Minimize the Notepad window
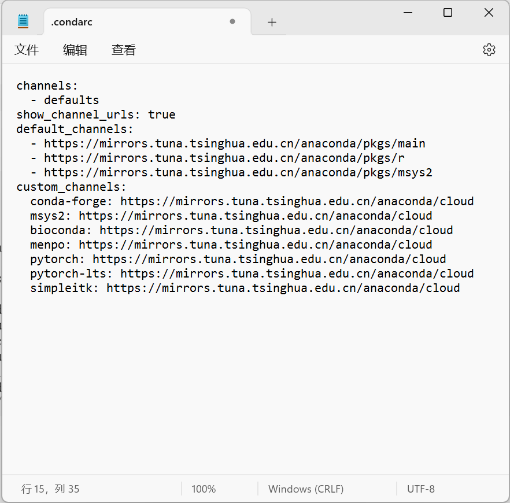 (x=406, y=13)
